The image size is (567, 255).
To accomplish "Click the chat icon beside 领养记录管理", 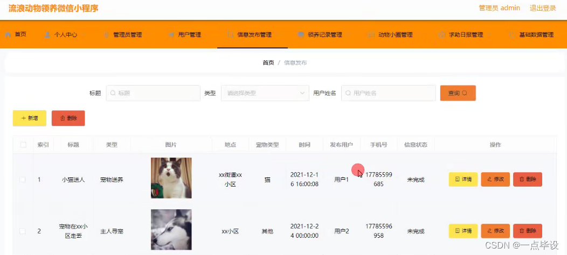I will coord(301,34).
